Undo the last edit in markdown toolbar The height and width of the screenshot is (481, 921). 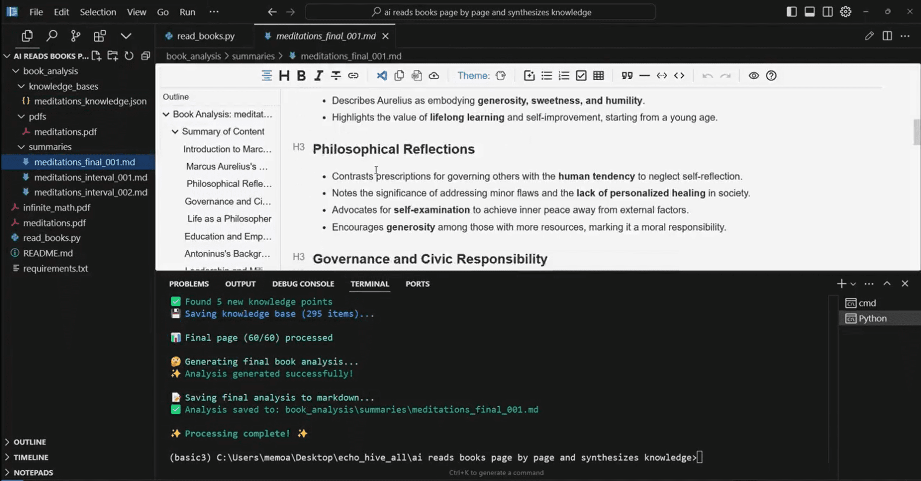708,75
